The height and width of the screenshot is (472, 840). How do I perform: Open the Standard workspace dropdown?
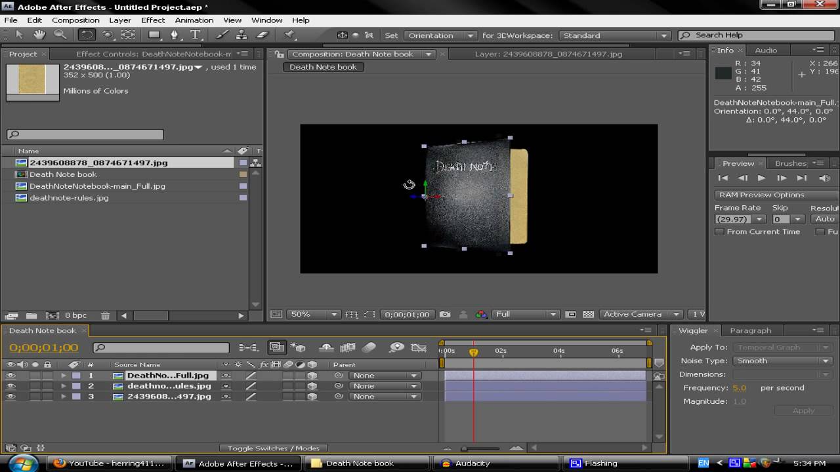coord(614,35)
